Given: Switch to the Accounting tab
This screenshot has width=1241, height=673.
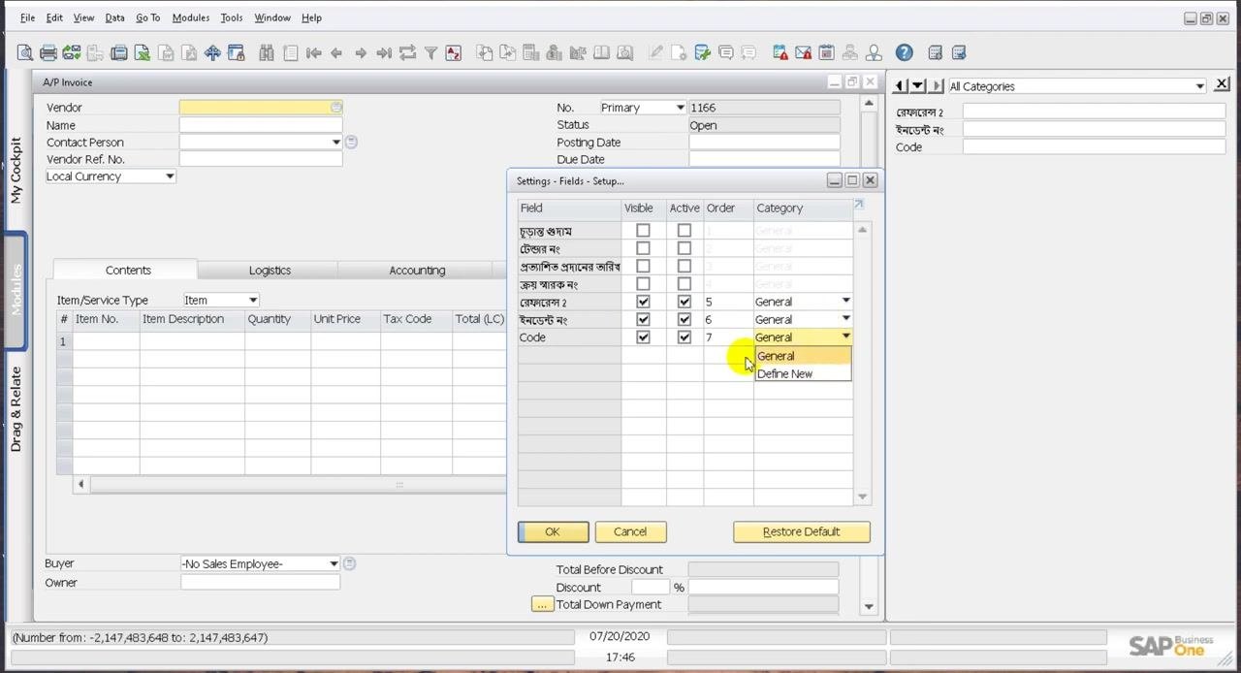Looking at the screenshot, I should 417,271.
